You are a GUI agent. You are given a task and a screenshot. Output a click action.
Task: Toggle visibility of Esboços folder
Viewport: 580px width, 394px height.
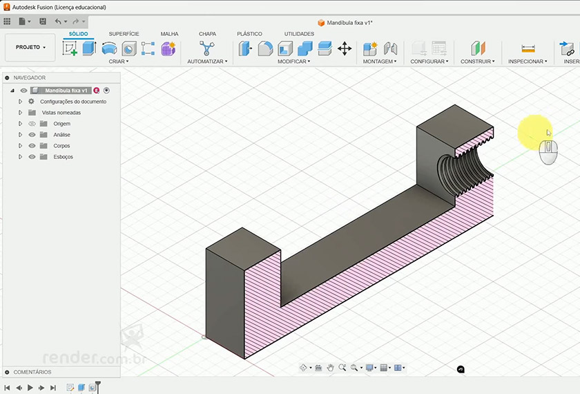(32, 157)
